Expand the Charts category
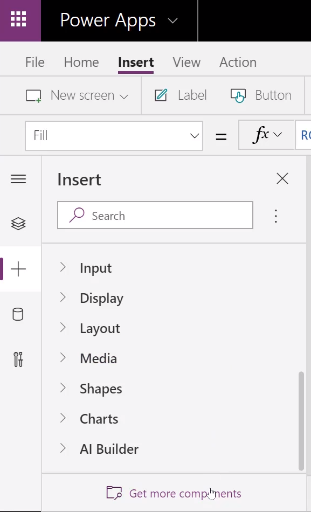Viewport: 311px width, 512px height. [x=99, y=419]
